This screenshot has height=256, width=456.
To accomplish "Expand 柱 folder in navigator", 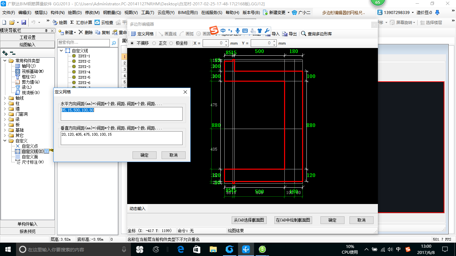I will pos(5,103).
